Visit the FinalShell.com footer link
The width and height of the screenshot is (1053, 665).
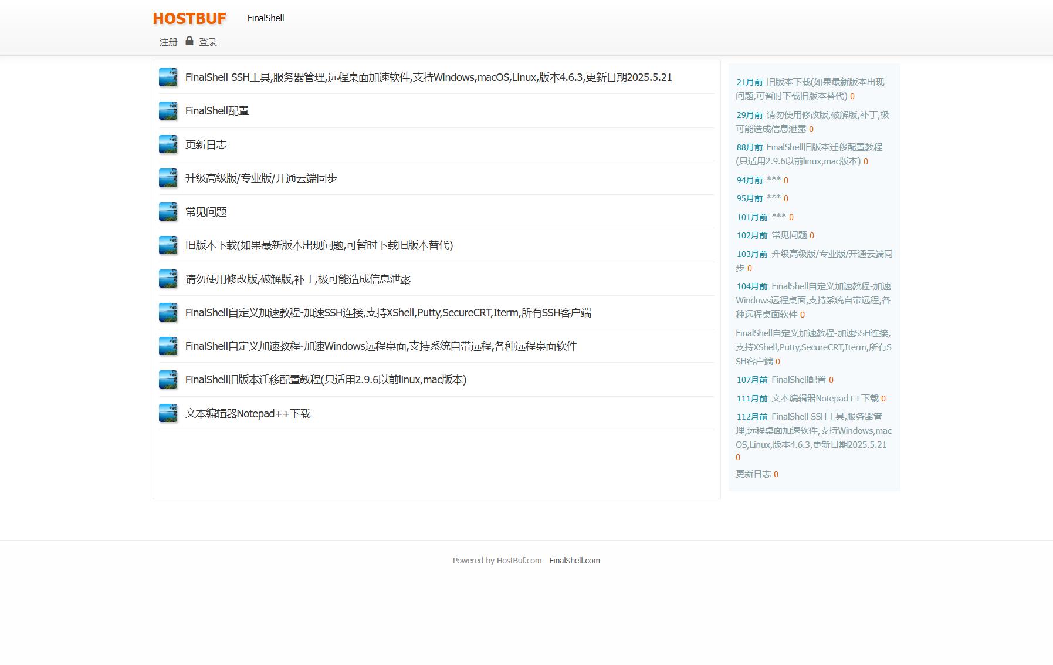coord(574,561)
